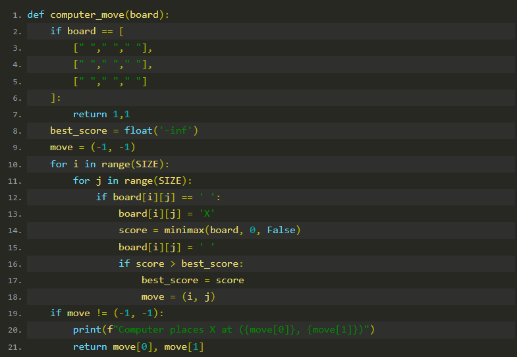
Task: Click the 'X' string on line 13
Action: point(207,213)
